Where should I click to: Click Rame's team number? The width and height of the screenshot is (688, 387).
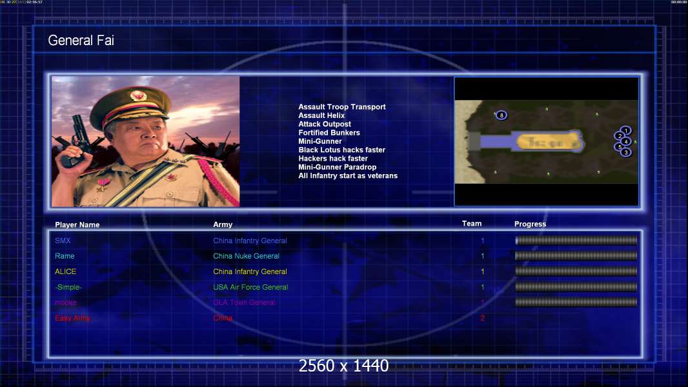pyautogui.click(x=482, y=256)
